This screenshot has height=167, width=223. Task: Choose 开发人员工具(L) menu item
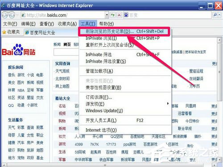pos(125,120)
